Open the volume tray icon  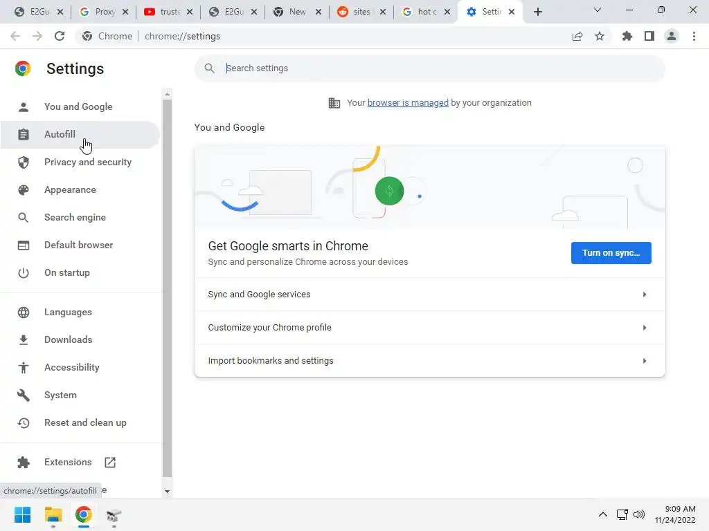(639, 514)
